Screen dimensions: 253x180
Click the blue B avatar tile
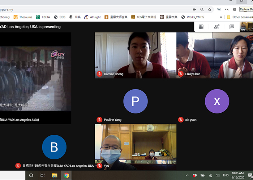54,147
